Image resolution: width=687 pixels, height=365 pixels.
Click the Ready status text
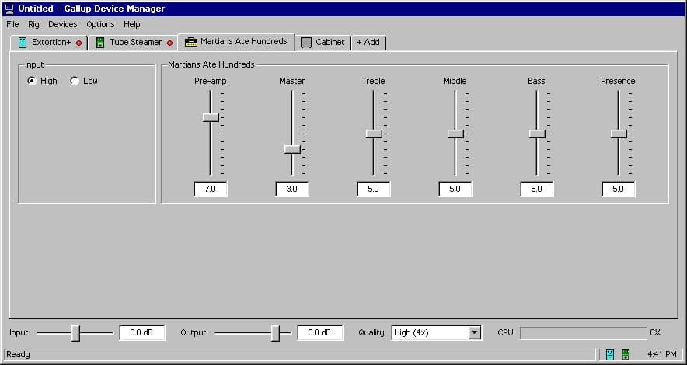pos(19,354)
